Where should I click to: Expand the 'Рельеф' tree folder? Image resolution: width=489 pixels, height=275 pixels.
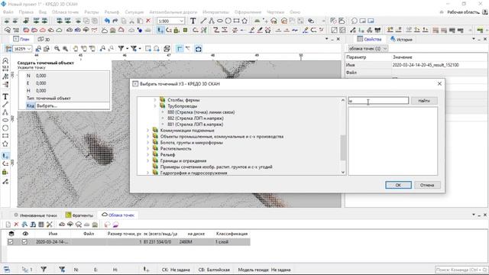pos(147,154)
